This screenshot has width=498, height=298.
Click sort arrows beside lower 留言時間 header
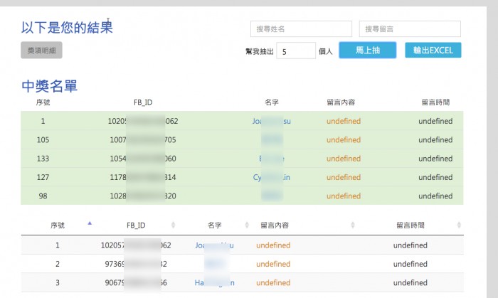tap(459, 225)
